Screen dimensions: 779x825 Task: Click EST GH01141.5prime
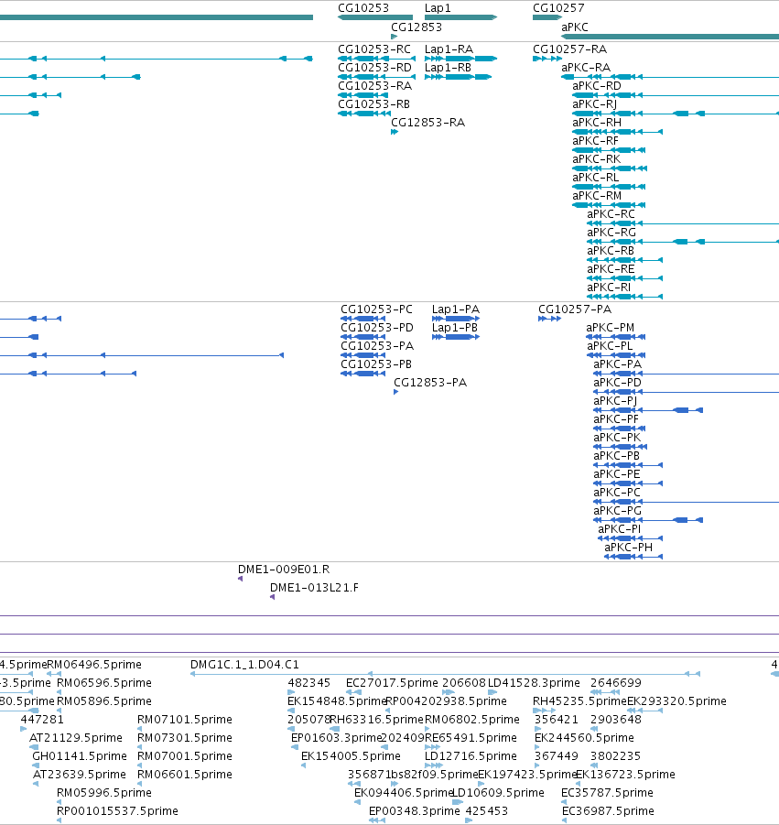tap(80, 756)
